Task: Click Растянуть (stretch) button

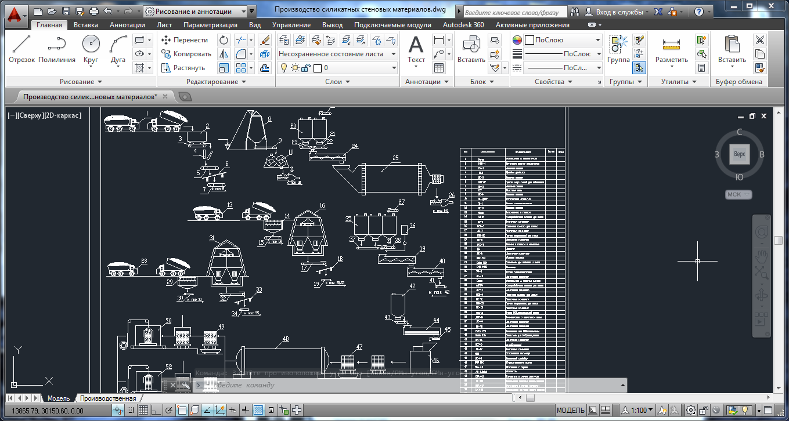Action: [x=182, y=68]
